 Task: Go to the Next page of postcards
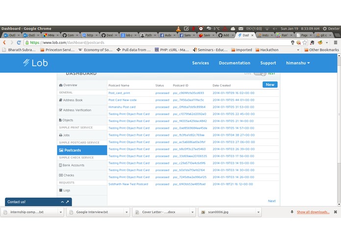272,201
